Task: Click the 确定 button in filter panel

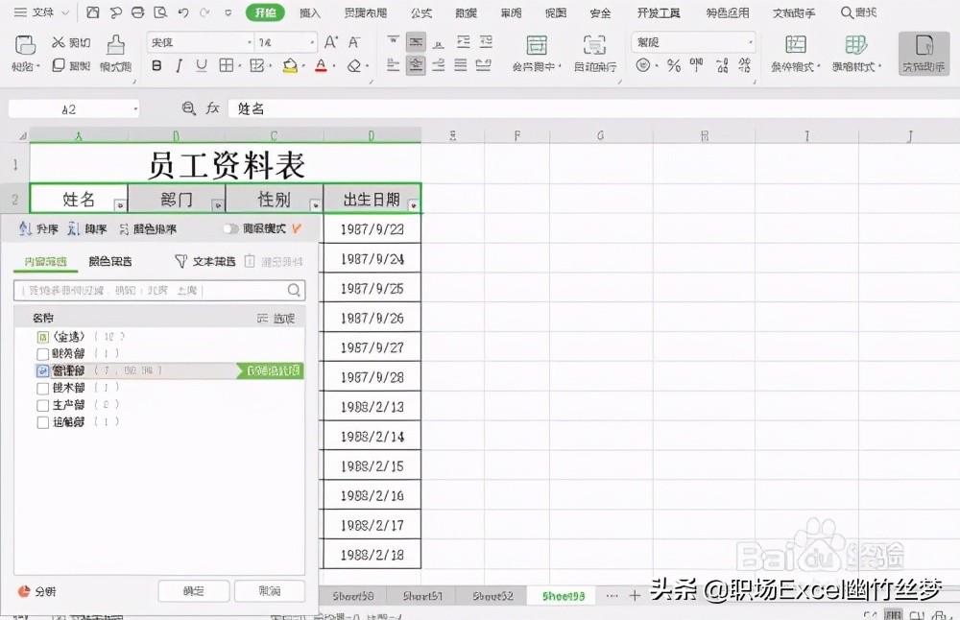Action: tap(193, 590)
